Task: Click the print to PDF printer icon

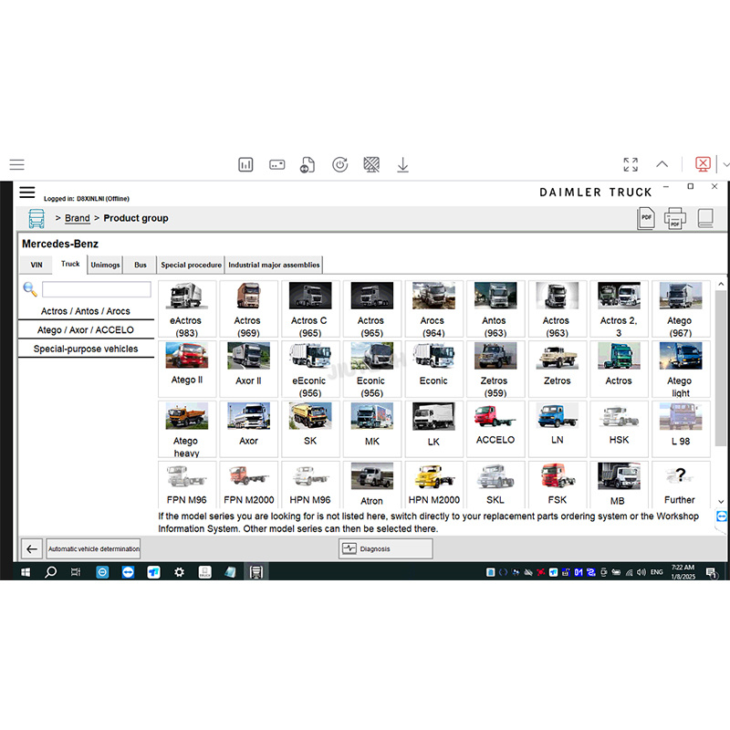Action: (x=675, y=218)
